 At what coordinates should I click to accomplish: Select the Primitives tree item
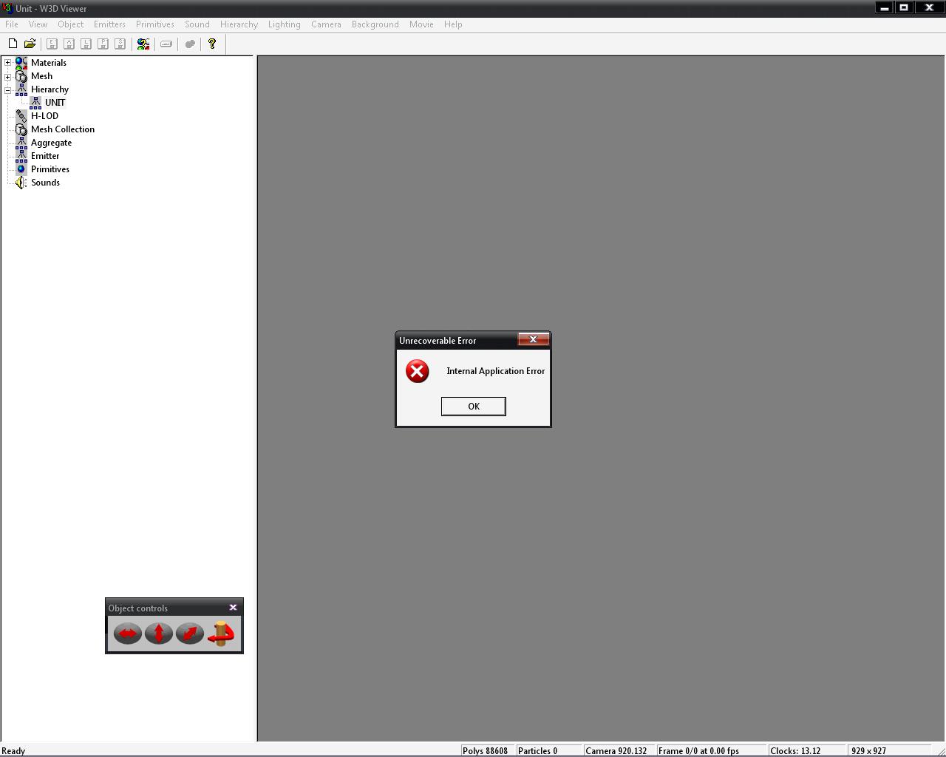click(50, 169)
